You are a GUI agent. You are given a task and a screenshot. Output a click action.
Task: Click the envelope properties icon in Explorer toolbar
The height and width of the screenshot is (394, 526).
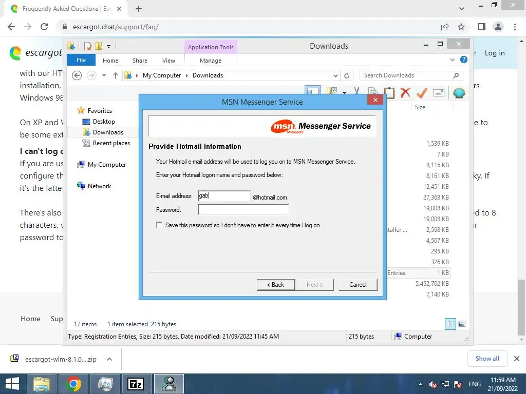point(439,93)
